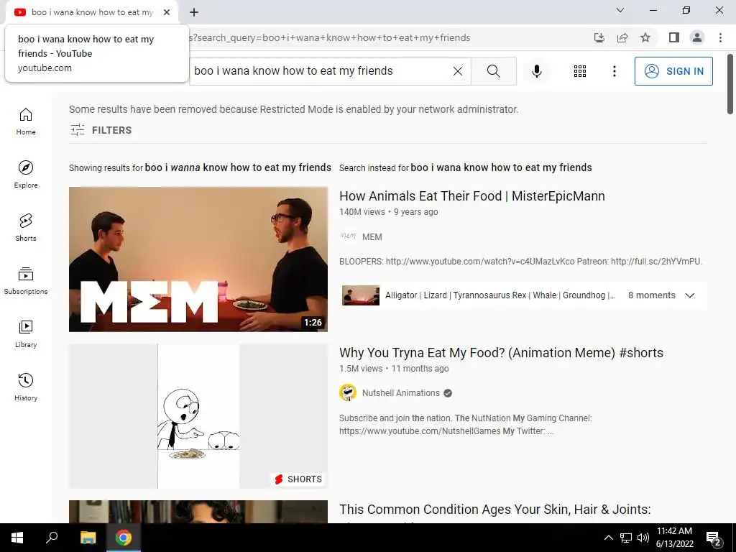Select the YouTube search results tab

coord(91,12)
